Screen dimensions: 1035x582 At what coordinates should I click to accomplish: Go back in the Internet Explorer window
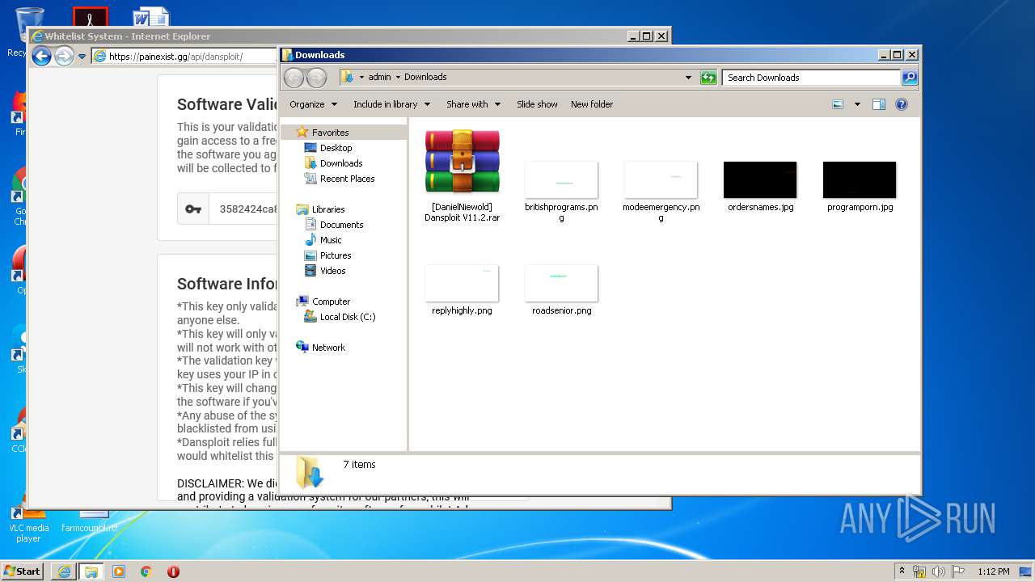coord(41,56)
